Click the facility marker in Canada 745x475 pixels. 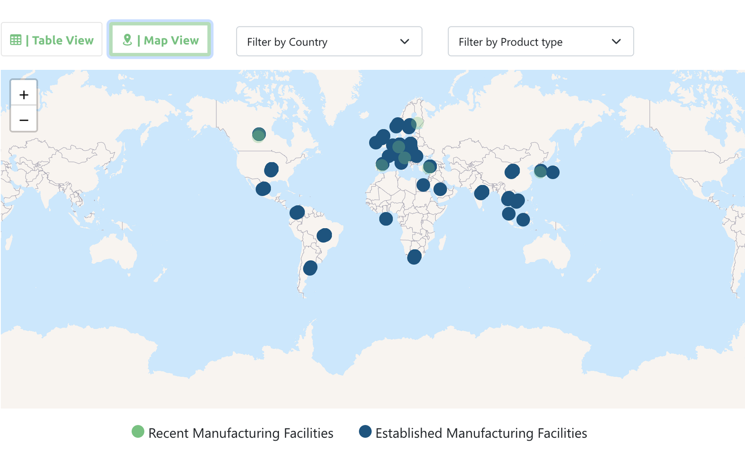259,135
